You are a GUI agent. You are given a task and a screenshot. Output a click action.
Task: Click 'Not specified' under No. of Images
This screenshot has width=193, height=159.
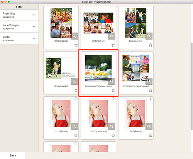pyautogui.click(x=8, y=28)
